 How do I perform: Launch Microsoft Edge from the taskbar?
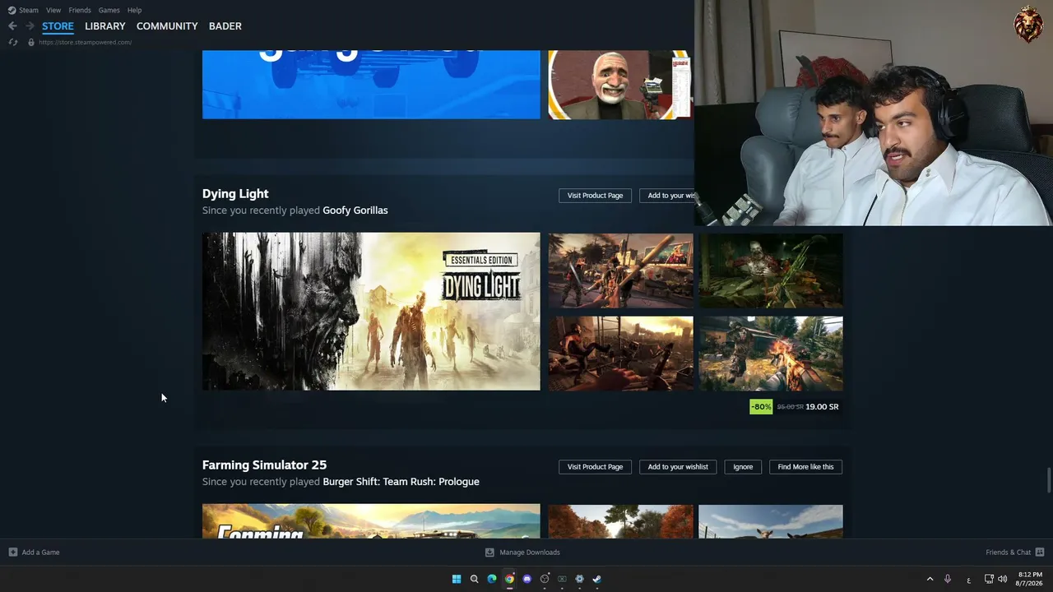492,579
